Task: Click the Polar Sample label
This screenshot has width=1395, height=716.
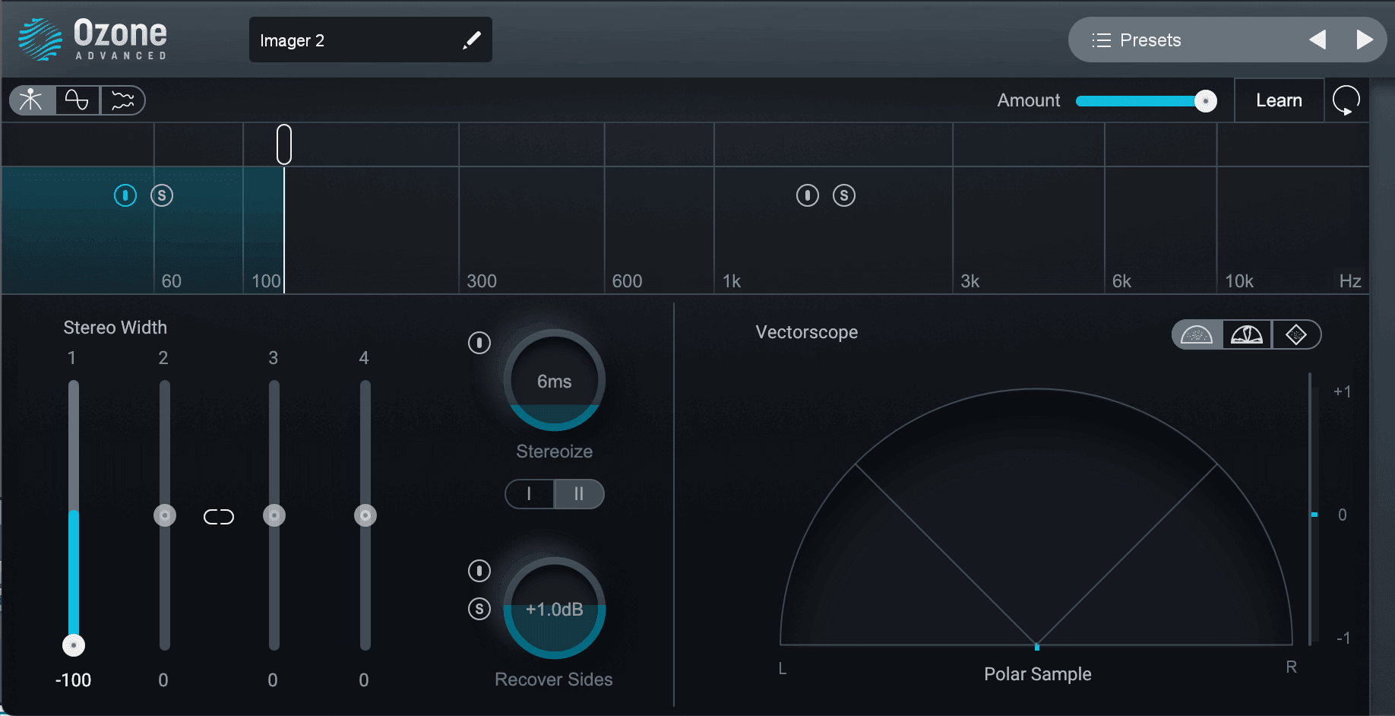Action: (x=1038, y=674)
